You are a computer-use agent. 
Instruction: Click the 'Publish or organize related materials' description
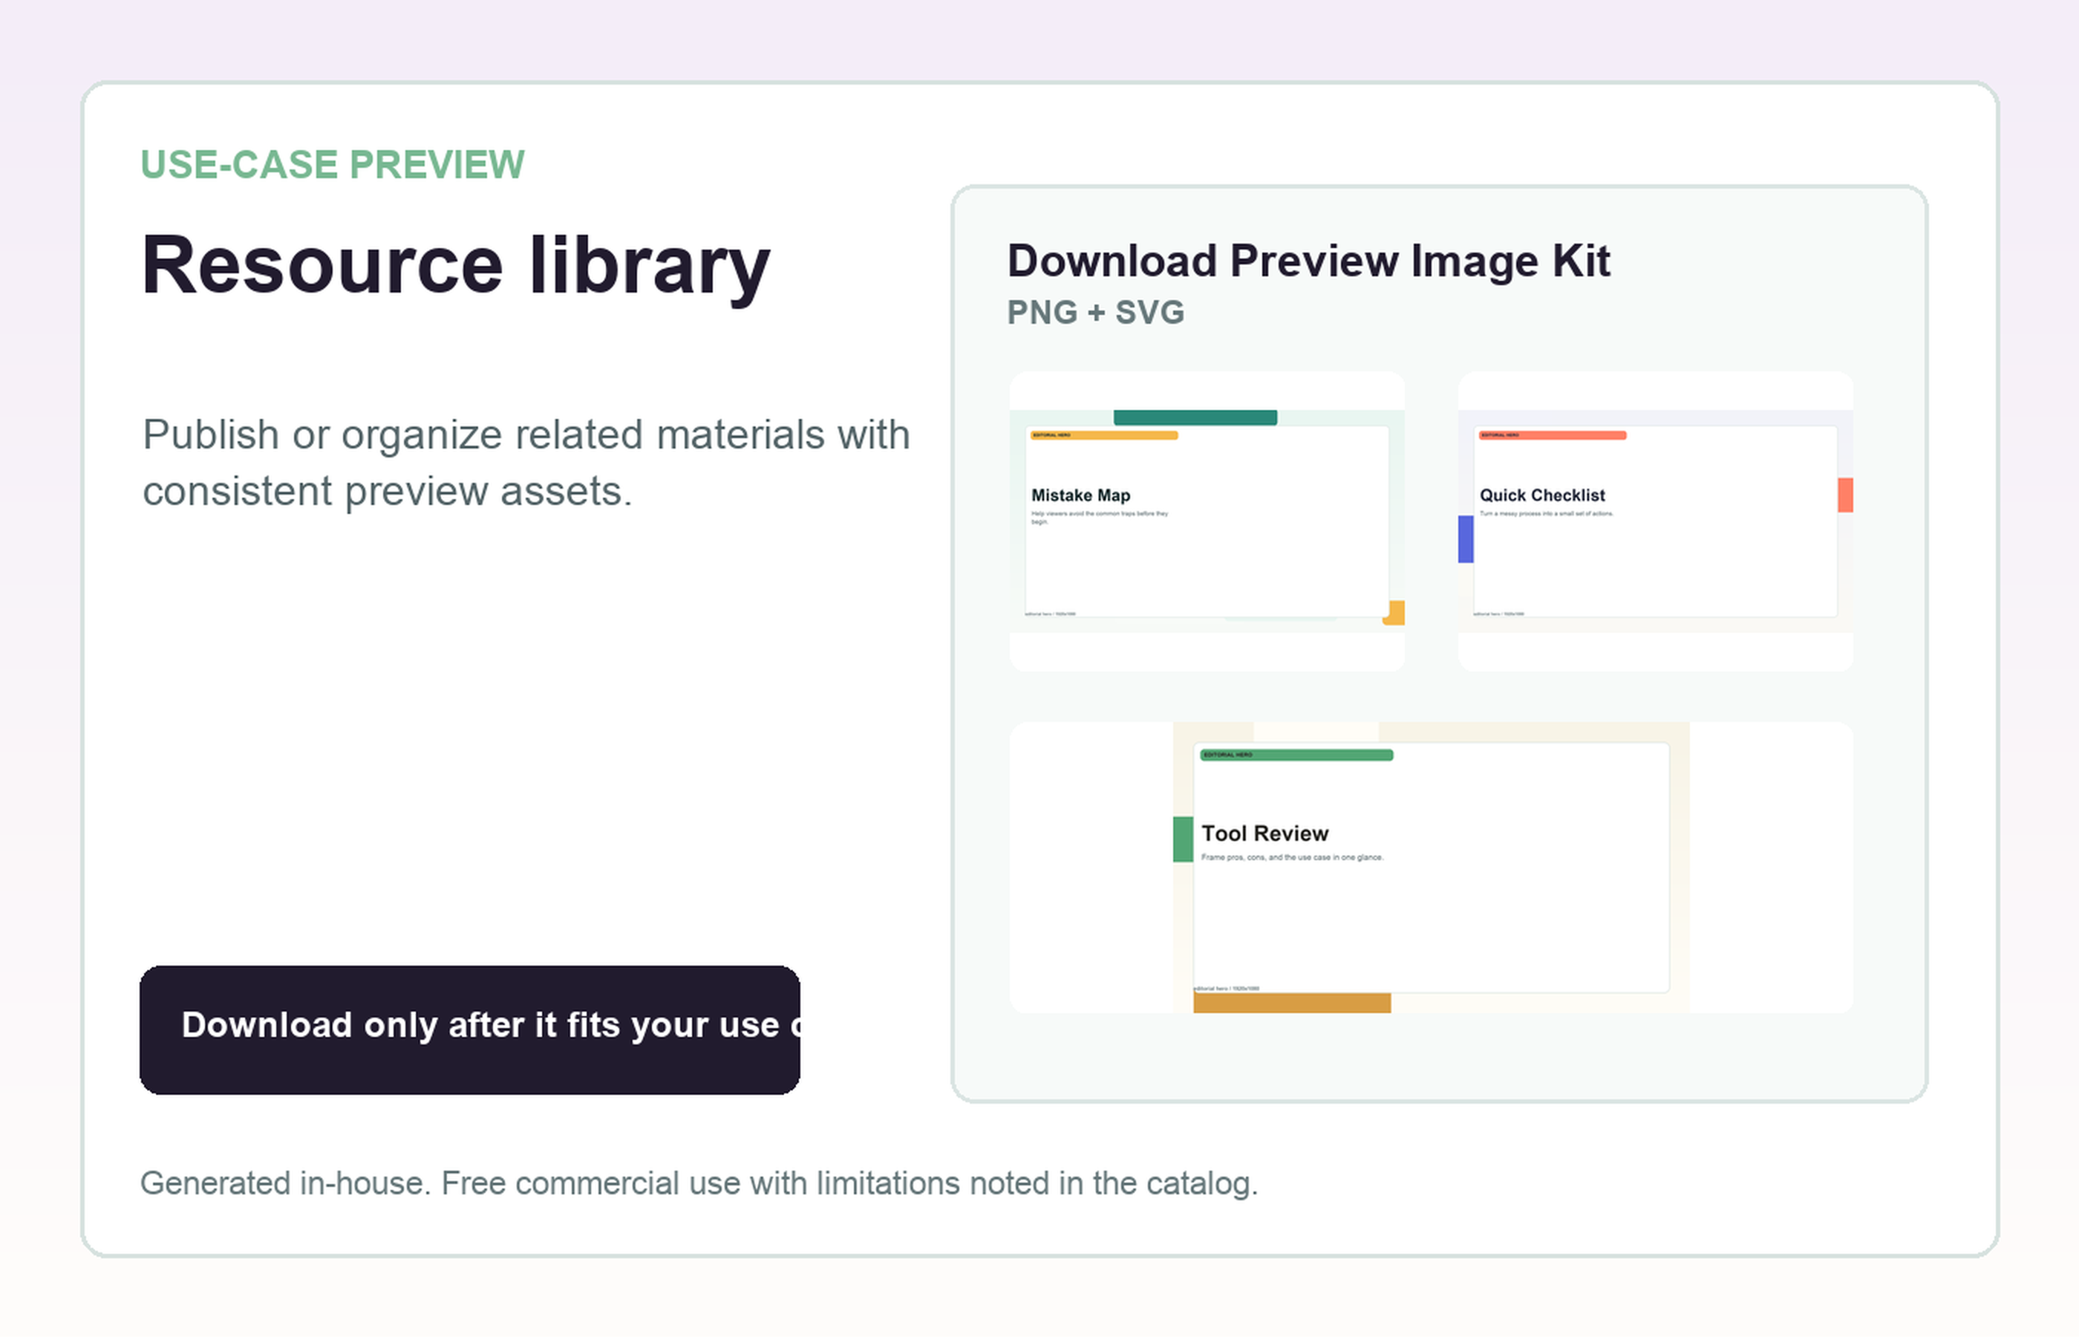click(x=526, y=463)
